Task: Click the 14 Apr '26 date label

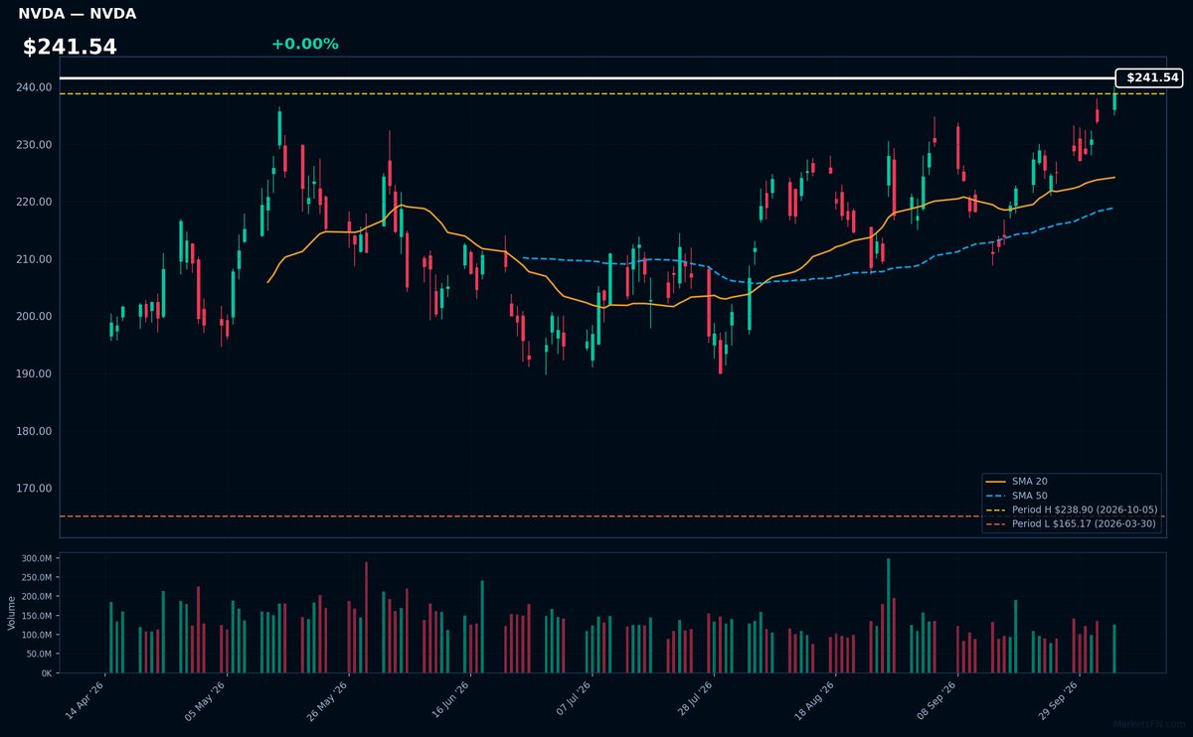Action: pos(85,702)
